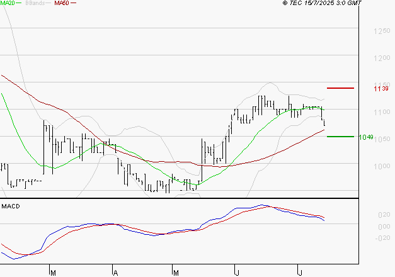
Task: Click the MA20 legend label
Action: (x=7, y=3)
